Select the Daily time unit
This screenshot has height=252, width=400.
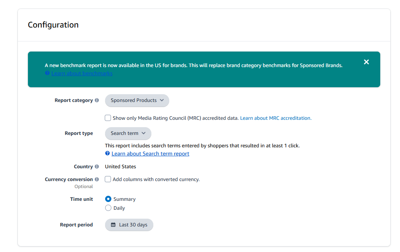pos(108,208)
